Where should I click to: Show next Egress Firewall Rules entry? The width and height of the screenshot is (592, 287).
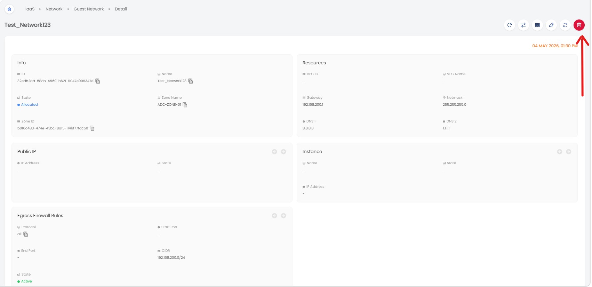coord(283,216)
